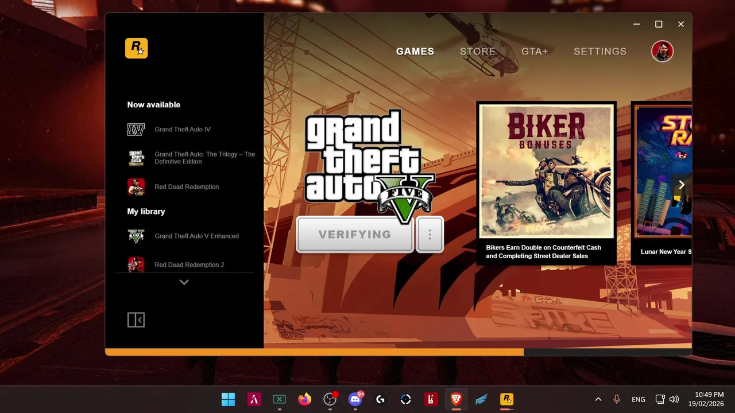The height and width of the screenshot is (413, 735).
Task: Collapse the sidebar using the panel icon
Action: (136, 320)
